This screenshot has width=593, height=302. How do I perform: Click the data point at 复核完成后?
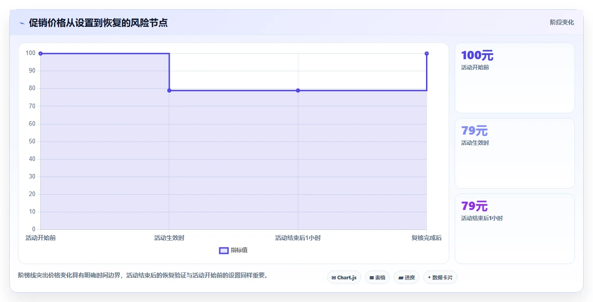tap(426, 54)
